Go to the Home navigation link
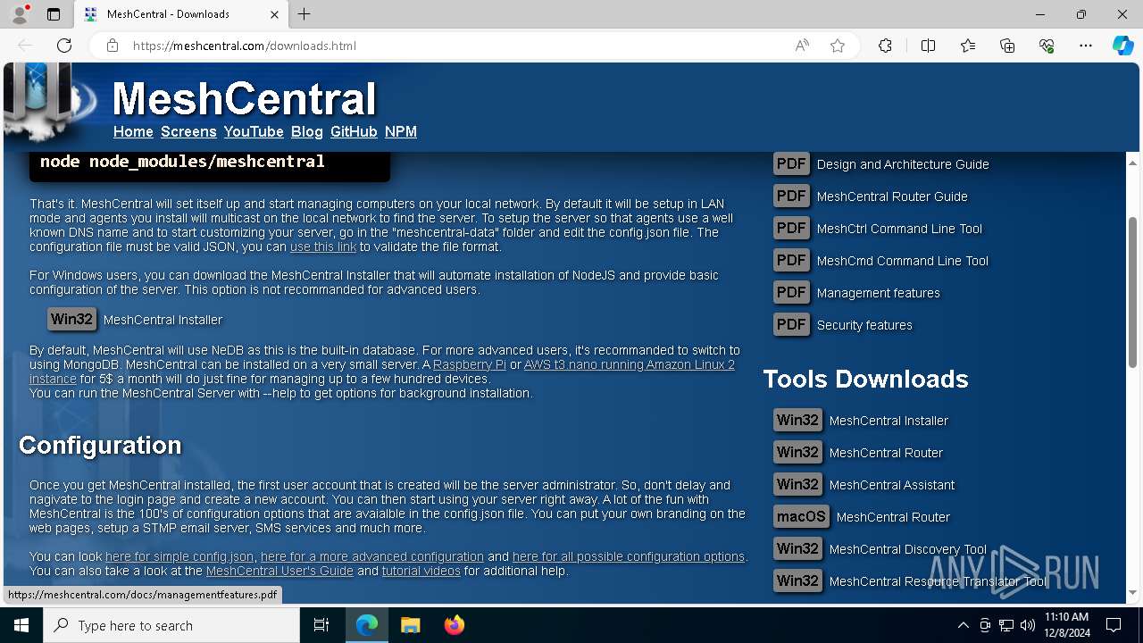The height and width of the screenshot is (643, 1143). (x=133, y=131)
